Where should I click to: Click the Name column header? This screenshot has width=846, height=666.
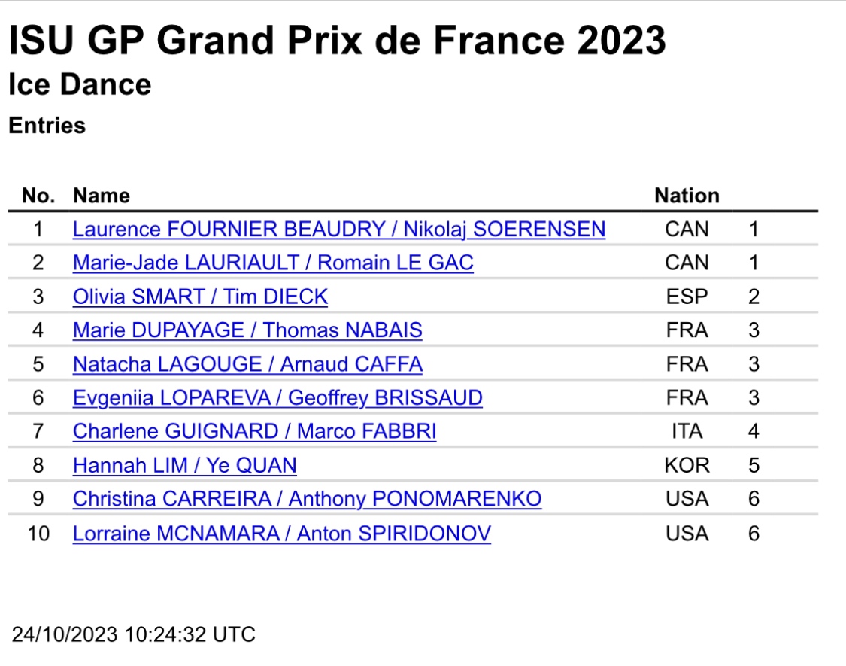[x=102, y=196]
